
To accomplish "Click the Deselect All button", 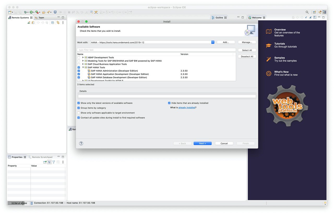I will 247,56.
